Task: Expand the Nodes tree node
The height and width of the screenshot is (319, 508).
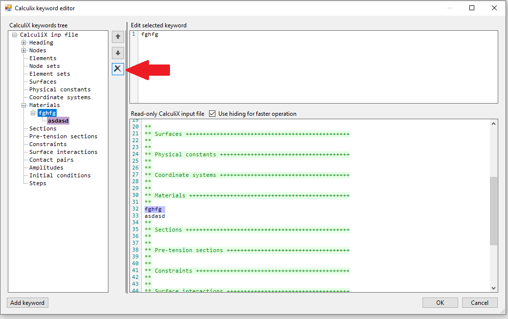Action: (23, 50)
